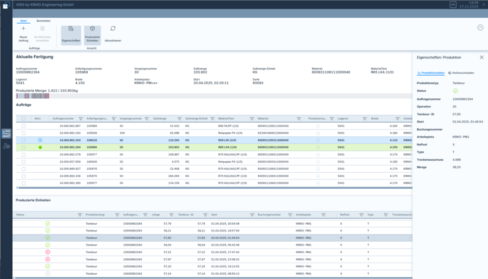This screenshot has height=279, width=488.
Task: Click the Aktualisieren refresh icon
Action: coord(113,29)
